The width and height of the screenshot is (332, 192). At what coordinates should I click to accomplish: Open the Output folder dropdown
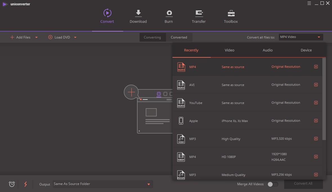[x=148, y=184]
